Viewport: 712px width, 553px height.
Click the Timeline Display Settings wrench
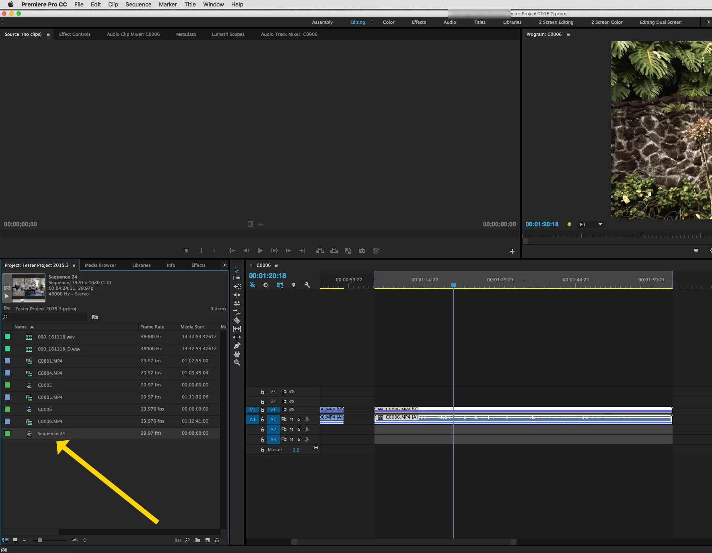307,285
